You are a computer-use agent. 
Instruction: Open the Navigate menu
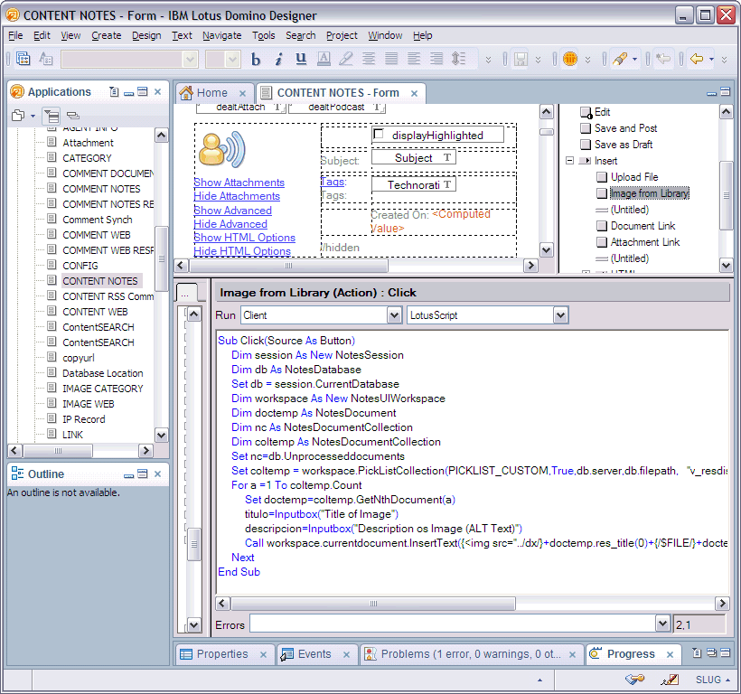[222, 35]
